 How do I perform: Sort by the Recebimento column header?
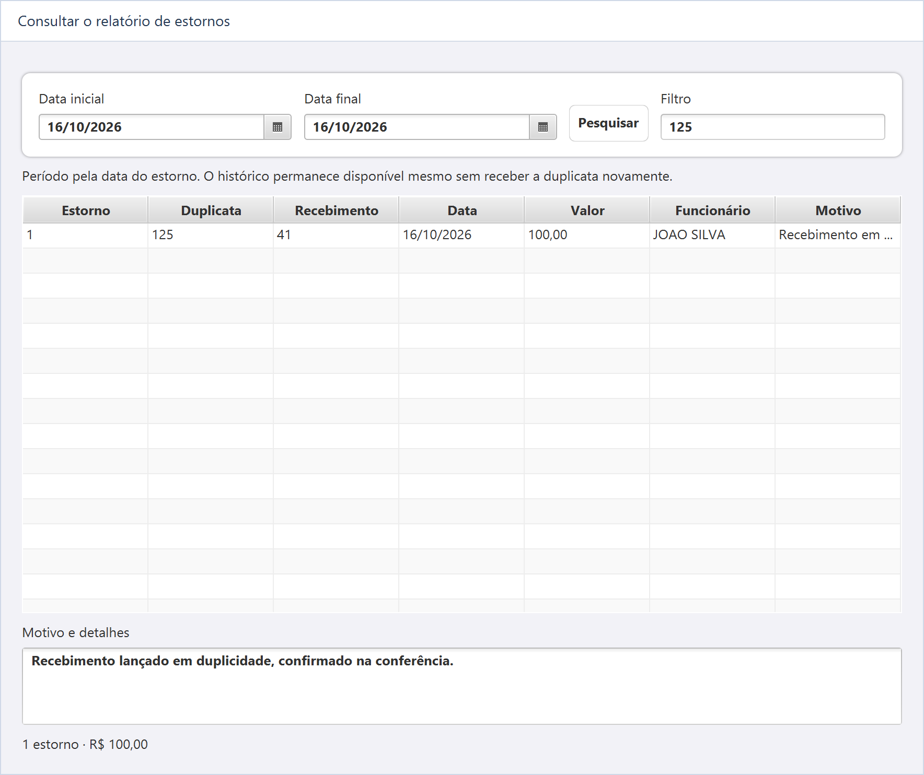[337, 210]
